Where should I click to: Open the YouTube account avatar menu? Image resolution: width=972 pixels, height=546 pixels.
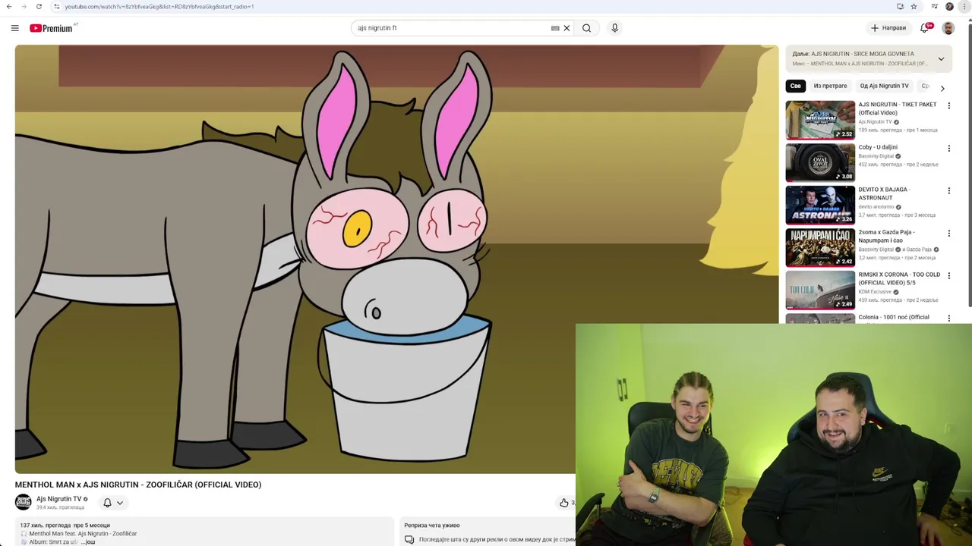pos(948,28)
